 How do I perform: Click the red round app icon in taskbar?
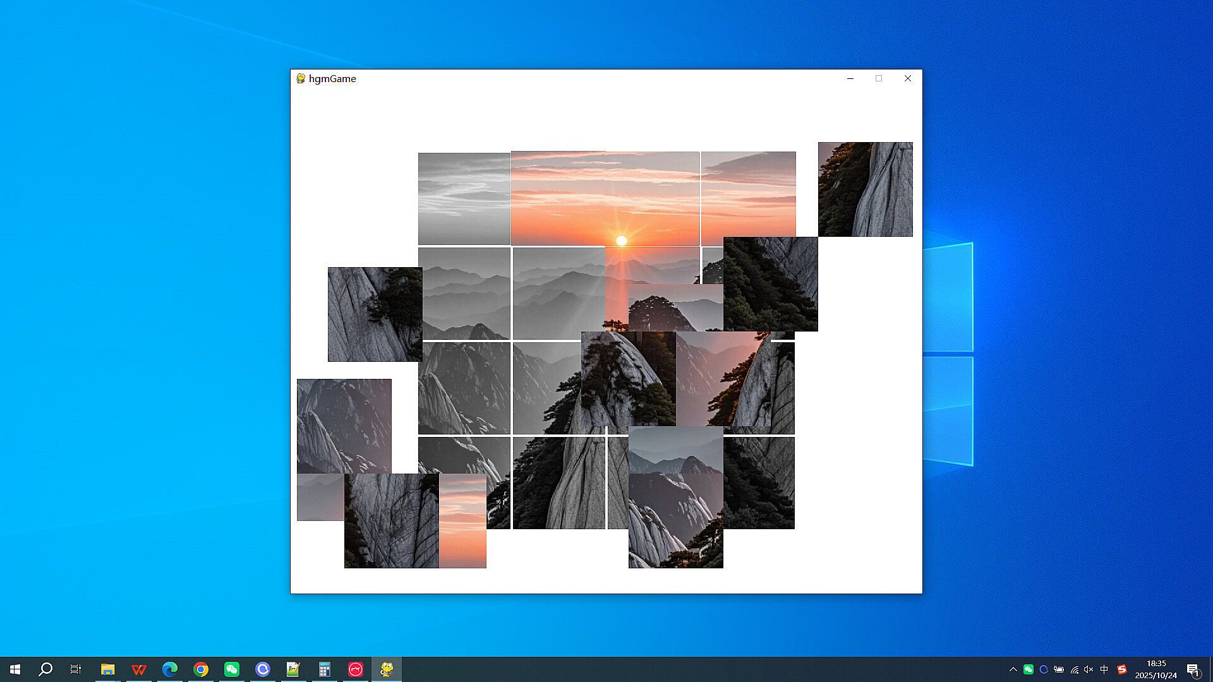[x=356, y=669]
